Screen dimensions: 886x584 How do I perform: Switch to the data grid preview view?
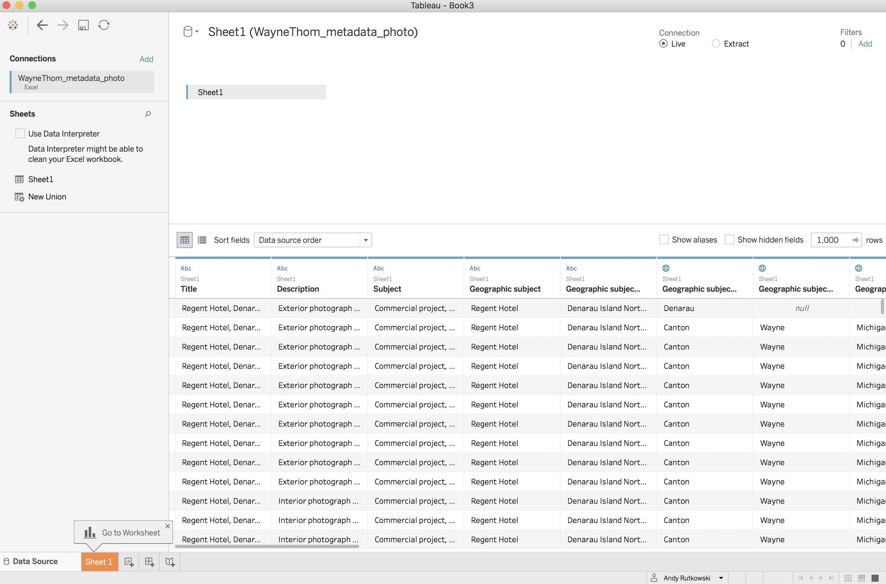(185, 240)
